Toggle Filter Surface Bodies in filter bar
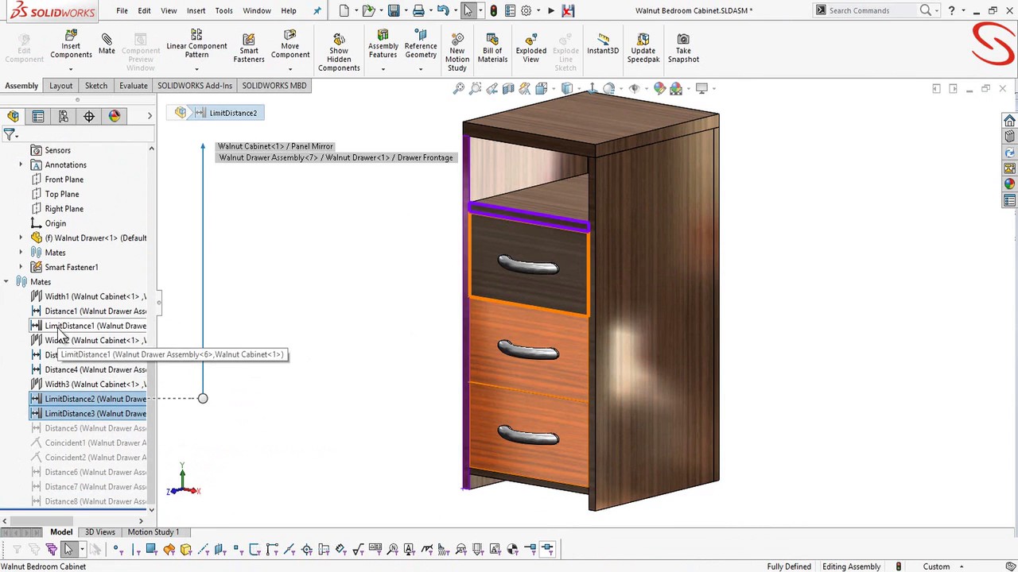This screenshot has width=1018, height=572. [x=169, y=549]
